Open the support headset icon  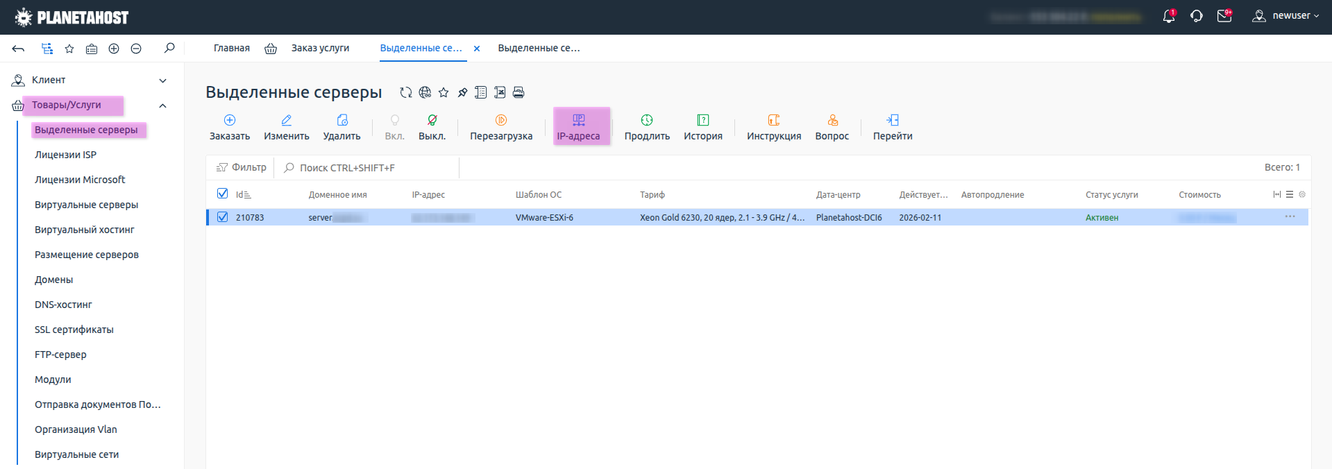(x=1197, y=17)
